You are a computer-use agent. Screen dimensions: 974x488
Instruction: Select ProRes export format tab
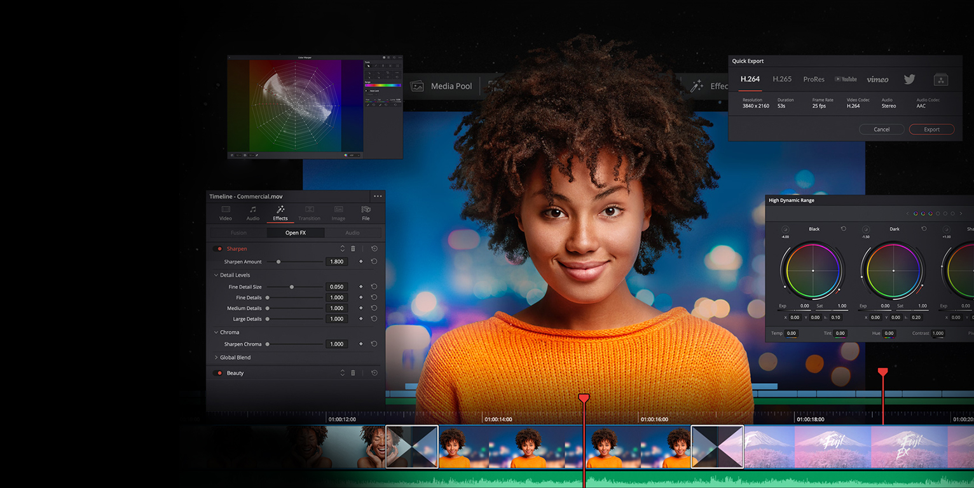click(814, 79)
